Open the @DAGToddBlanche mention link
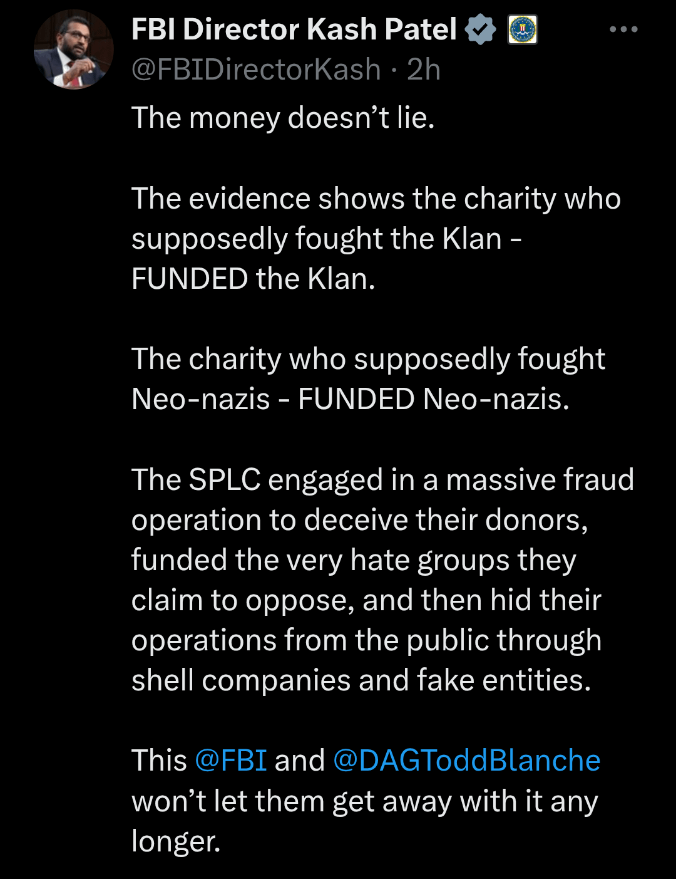Viewport: 676px width, 879px height. (466, 761)
